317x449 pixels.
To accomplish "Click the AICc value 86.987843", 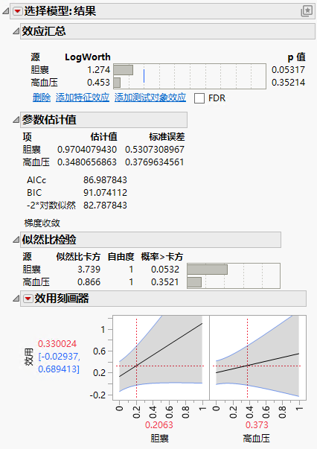I will [105, 180].
